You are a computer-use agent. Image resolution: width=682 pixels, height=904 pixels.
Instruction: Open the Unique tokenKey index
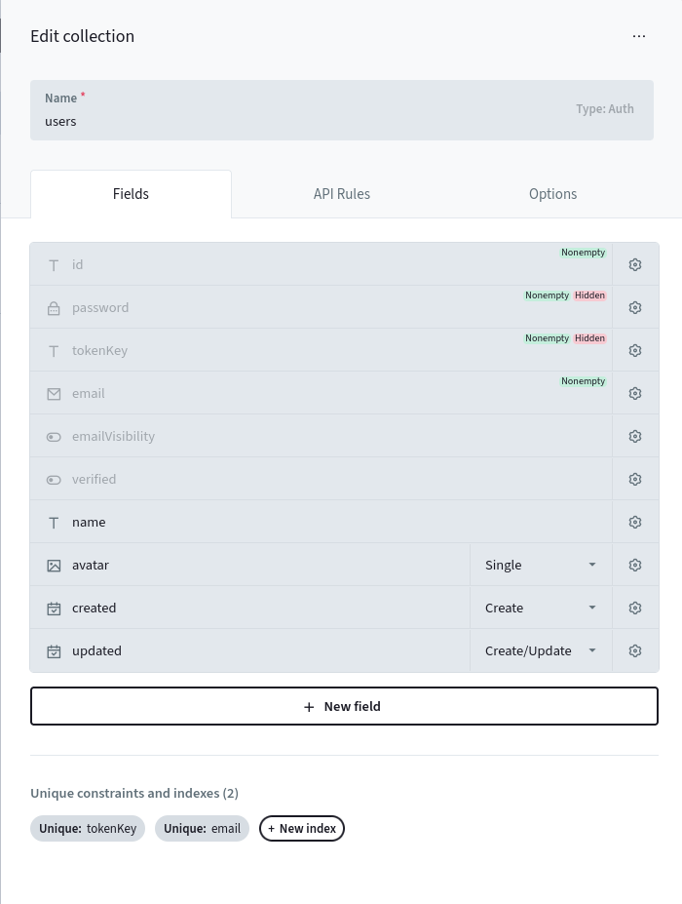[88, 829]
